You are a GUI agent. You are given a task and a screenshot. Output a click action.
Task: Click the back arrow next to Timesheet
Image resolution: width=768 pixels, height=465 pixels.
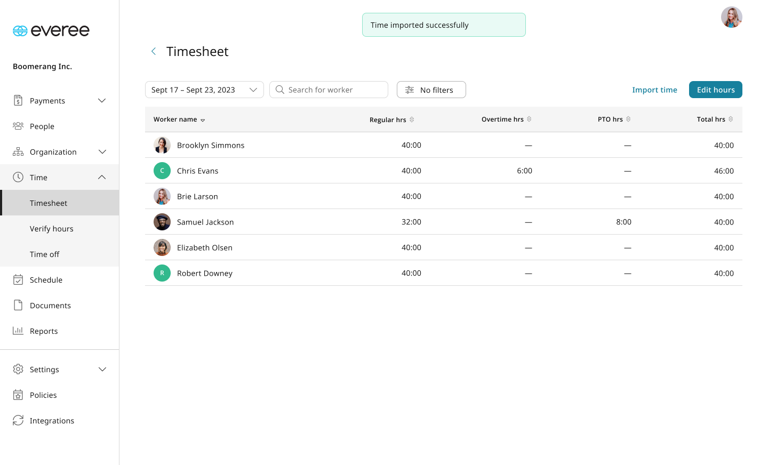coord(154,51)
